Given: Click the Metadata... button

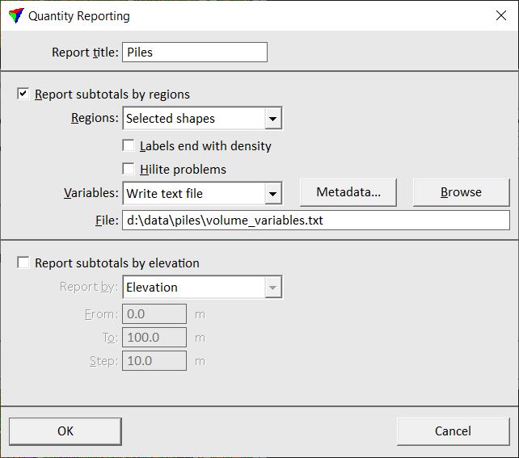Looking at the screenshot, I should [348, 192].
